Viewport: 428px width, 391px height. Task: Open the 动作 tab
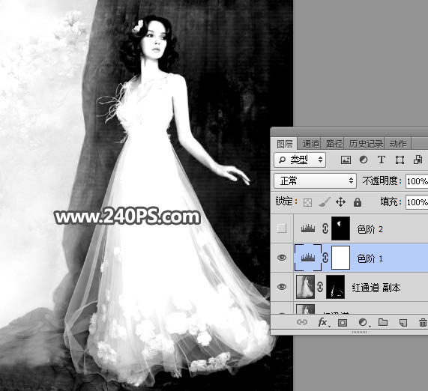click(398, 144)
